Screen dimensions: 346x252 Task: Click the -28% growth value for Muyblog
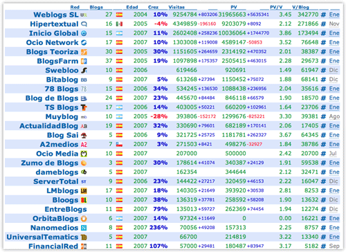[159, 117]
